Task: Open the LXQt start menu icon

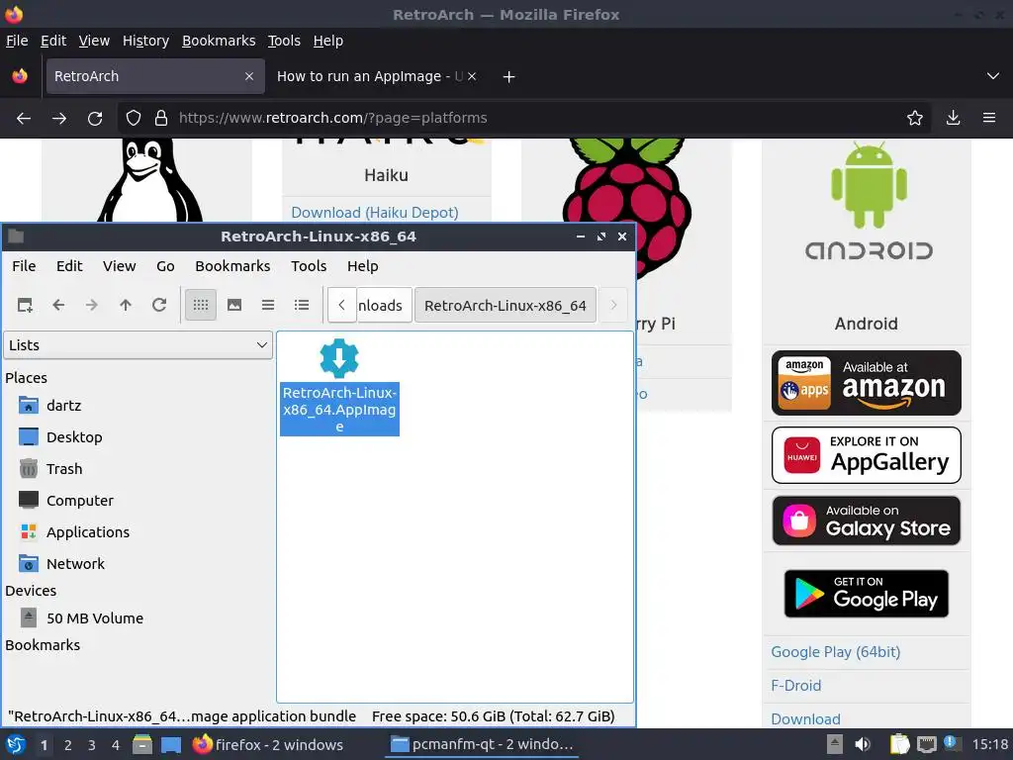Action: tap(16, 744)
